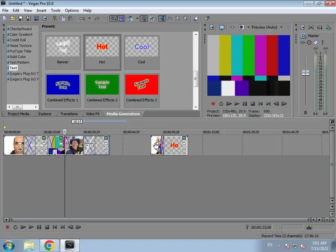336x252 pixels.
Task: Click the volume muted tray icon
Action: click(x=303, y=246)
